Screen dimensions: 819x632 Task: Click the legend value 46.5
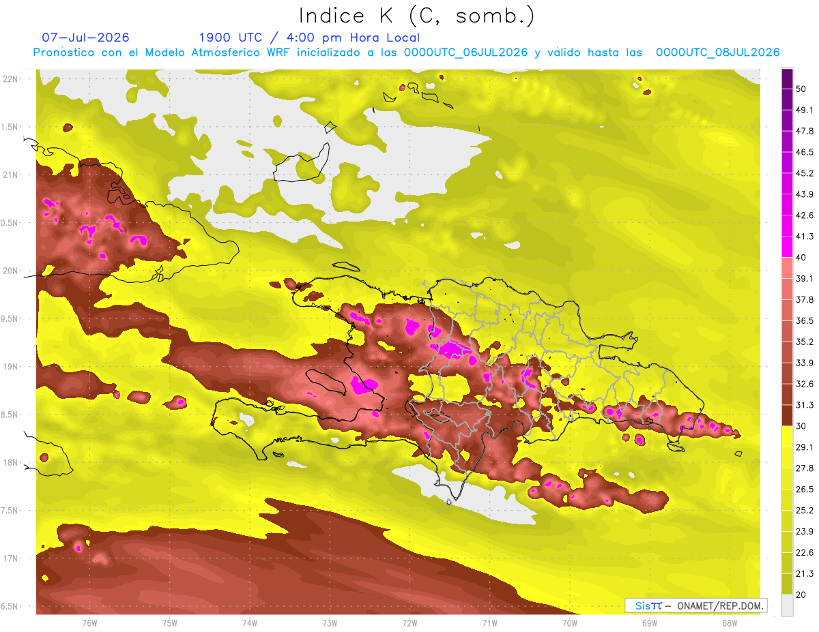(x=804, y=152)
